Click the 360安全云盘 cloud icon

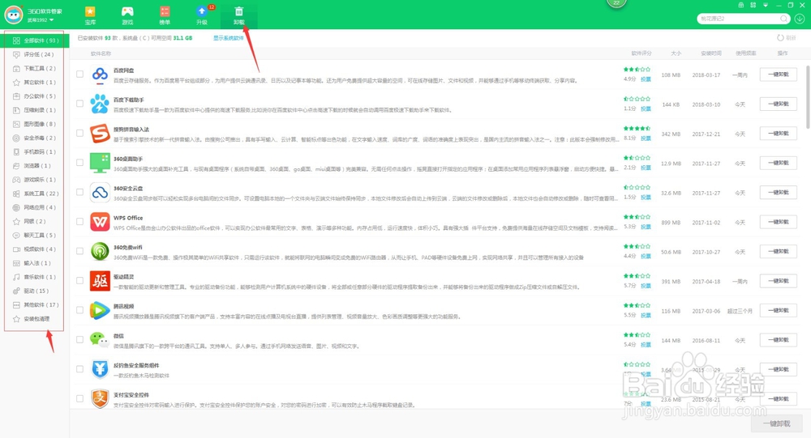[99, 192]
